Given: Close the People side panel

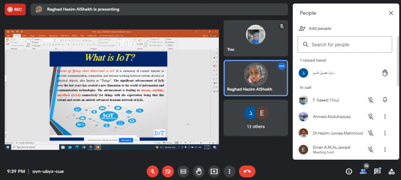Looking at the screenshot, I should tap(390, 13).
